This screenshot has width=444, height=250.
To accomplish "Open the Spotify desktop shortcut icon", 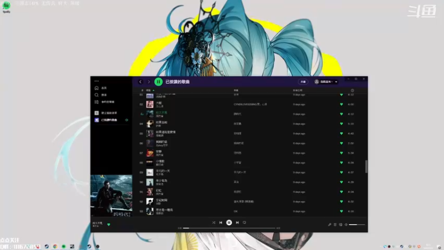I will point(6,7).
